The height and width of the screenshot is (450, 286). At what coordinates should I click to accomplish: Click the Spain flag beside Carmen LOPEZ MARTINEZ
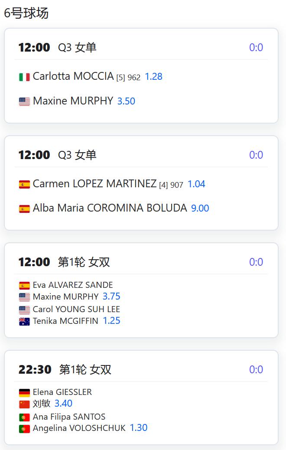tap(24, 184)
